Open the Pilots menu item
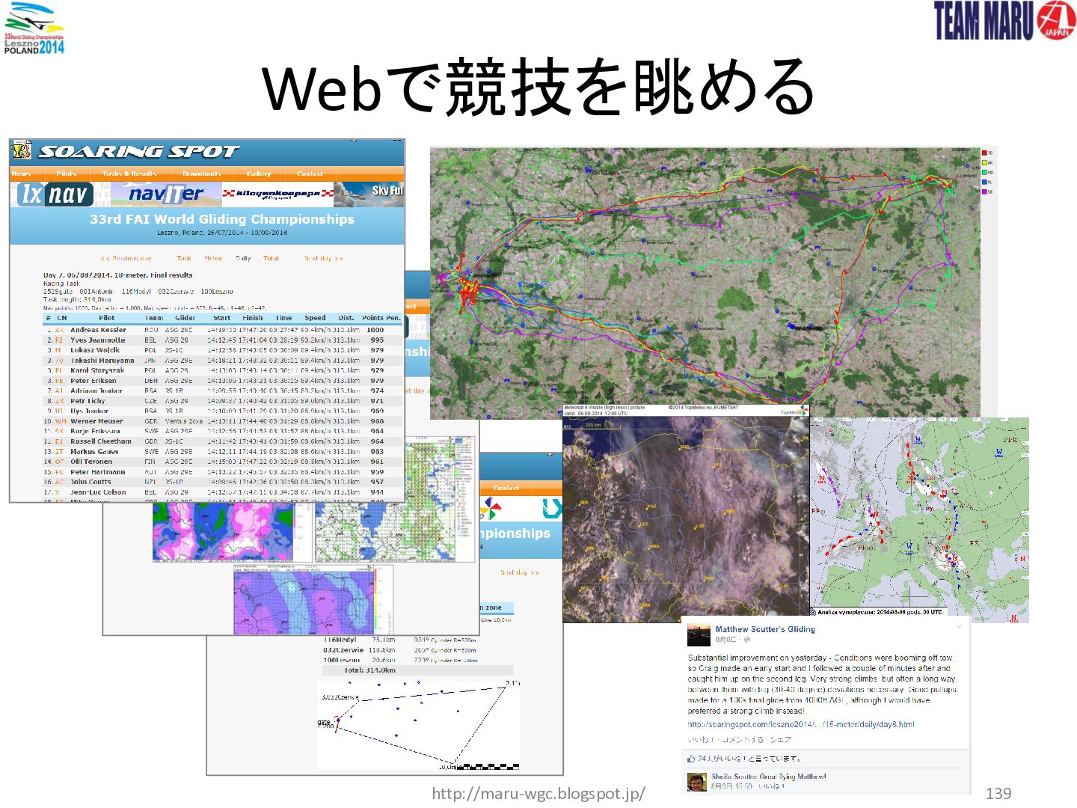Screen dimensions: 1077x808 pyautogui.click(x=67, y=174)
